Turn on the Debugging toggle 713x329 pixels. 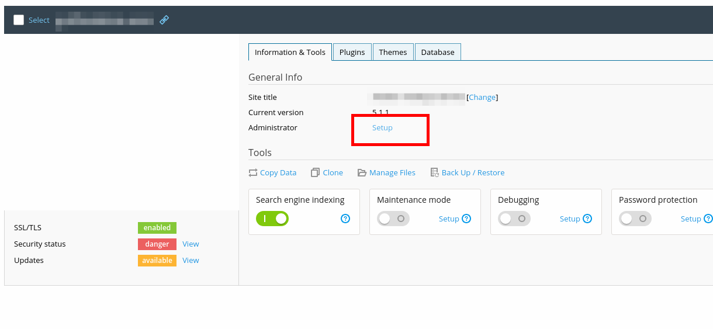pyautogui.click(x=514, y=219)
